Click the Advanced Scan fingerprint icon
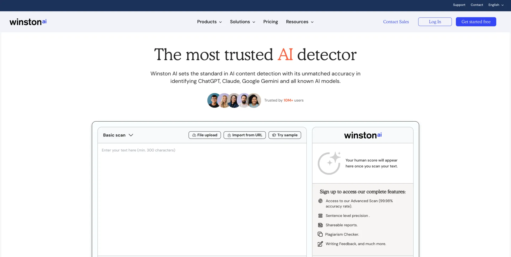 click(x=320, y=201)
